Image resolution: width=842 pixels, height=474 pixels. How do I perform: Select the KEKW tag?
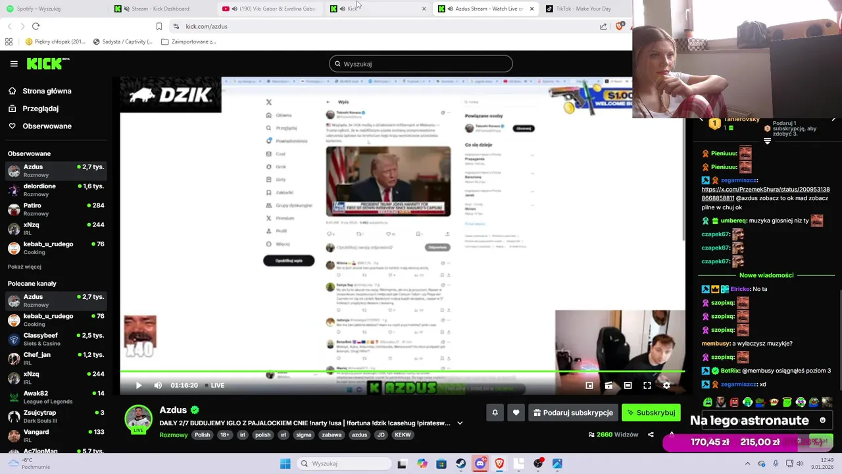(x=403, y=434)
